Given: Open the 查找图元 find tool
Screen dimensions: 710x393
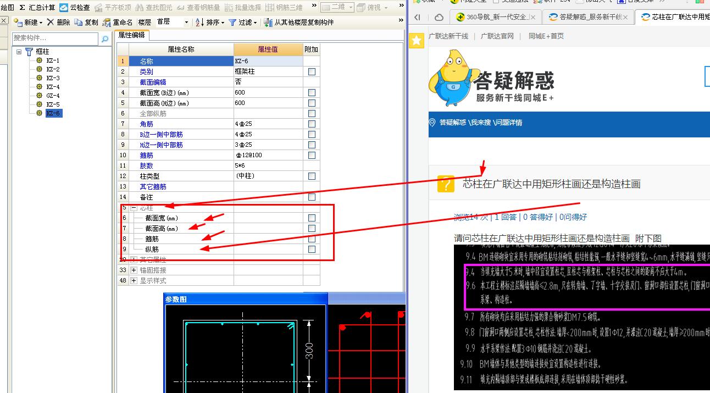Looking at the screenshot, I should click(x=154, y=7).
